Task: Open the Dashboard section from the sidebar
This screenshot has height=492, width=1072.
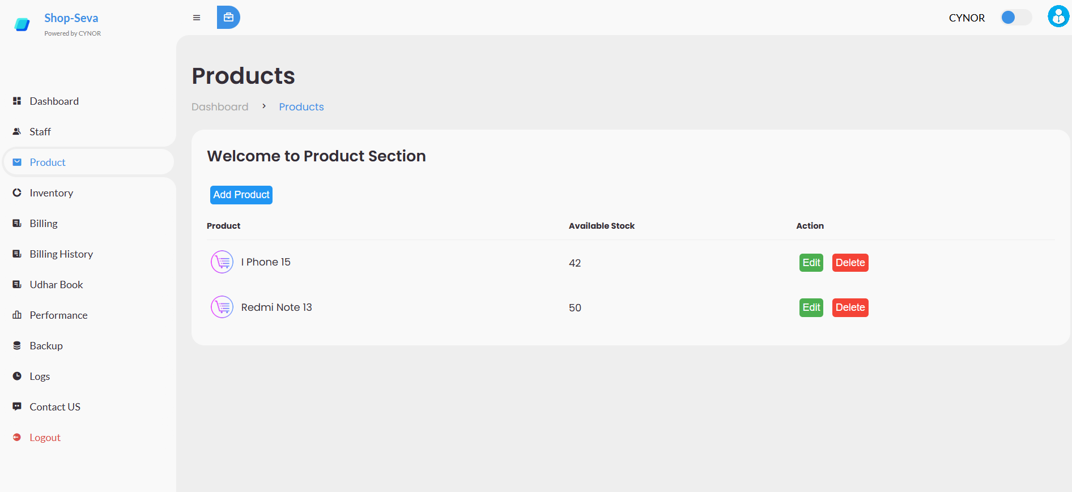Action: [x=17, y=101]
